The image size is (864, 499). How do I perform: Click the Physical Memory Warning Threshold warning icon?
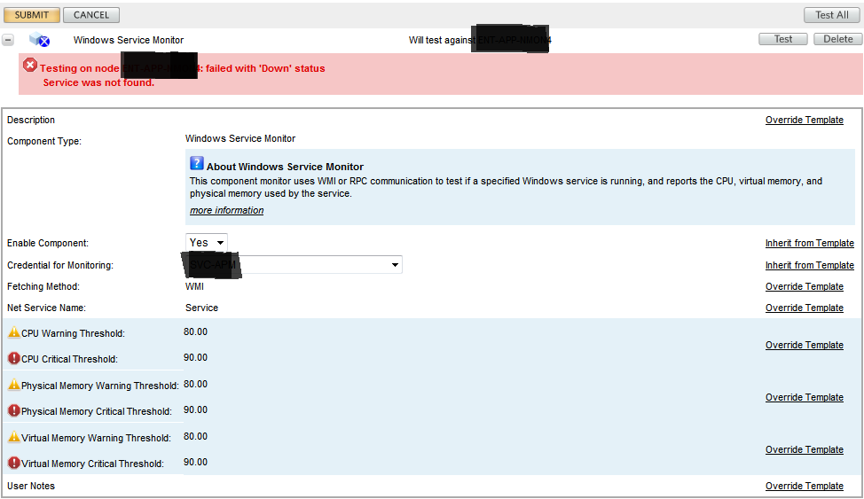(x=14, y=385)
